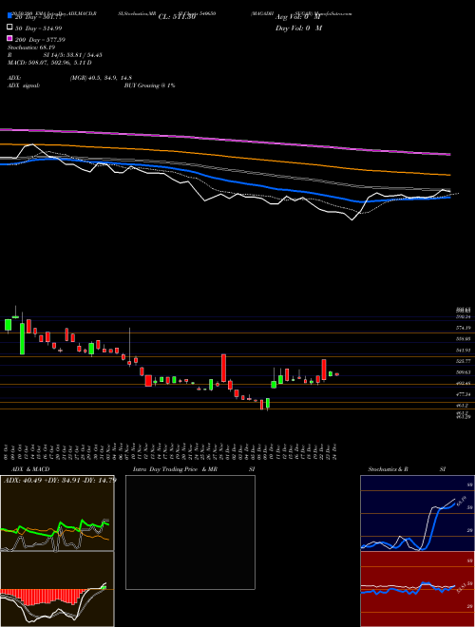Image resolution: width=475 pixels, height=627 pixels.
Task: Click the 'ADX: 40.49 +DY: 34.91 -DY: 14.79' header
Action: pos(60,480)
